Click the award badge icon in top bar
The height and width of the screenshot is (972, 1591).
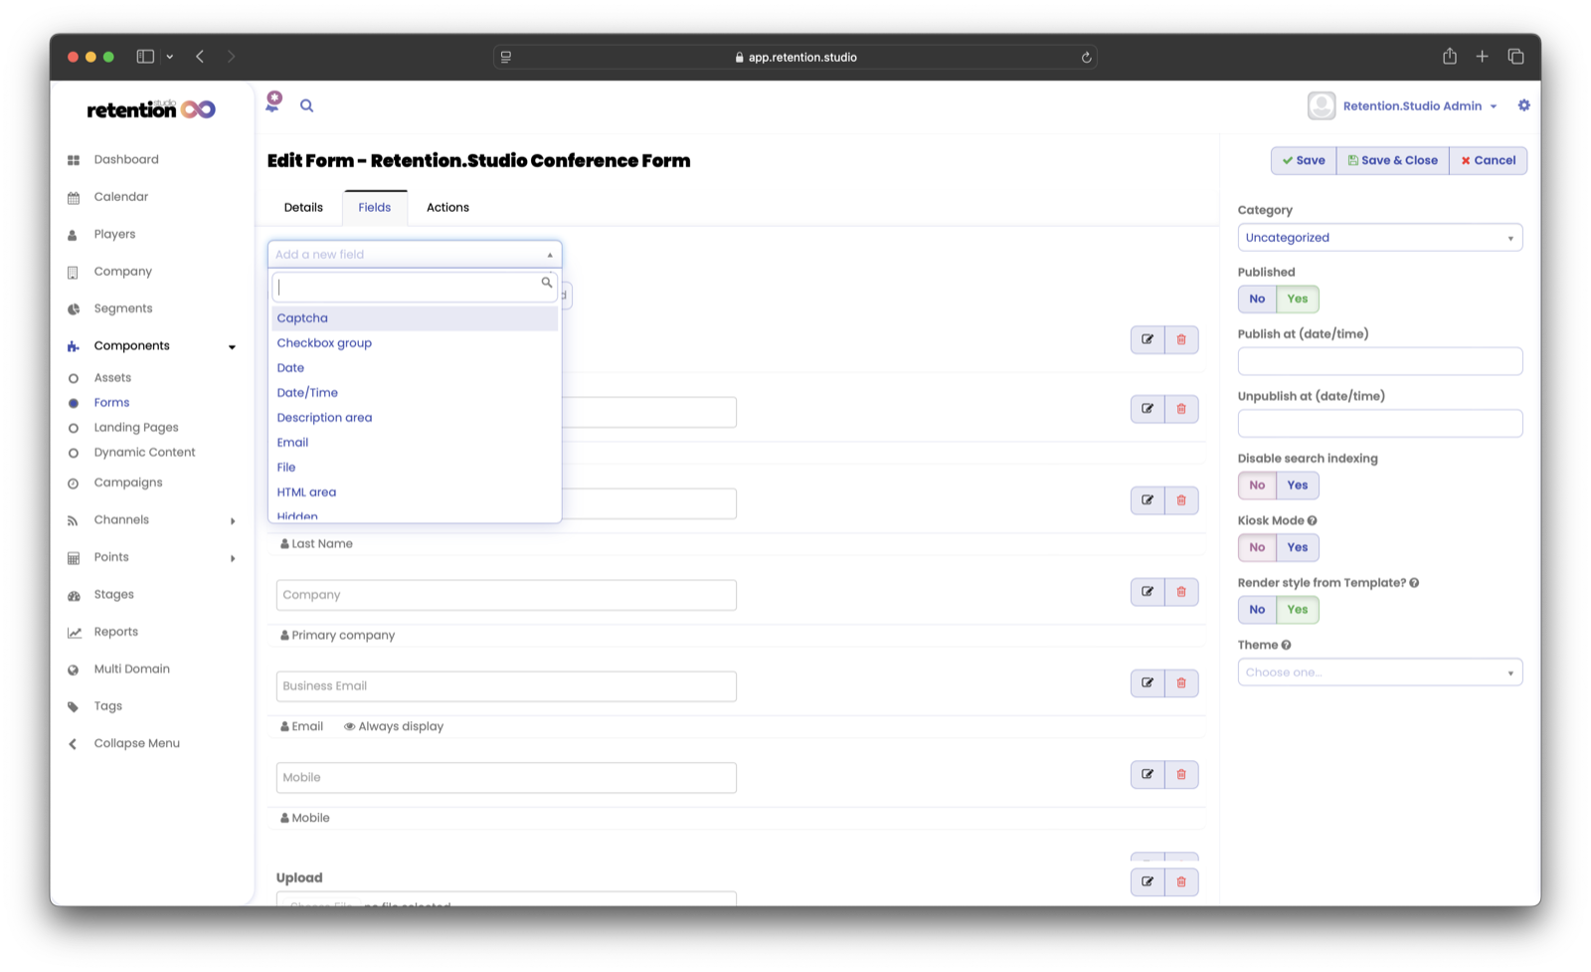coord(274,101)
